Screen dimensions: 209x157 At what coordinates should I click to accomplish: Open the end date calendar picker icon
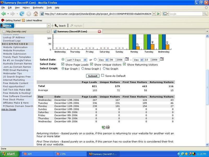162,59
